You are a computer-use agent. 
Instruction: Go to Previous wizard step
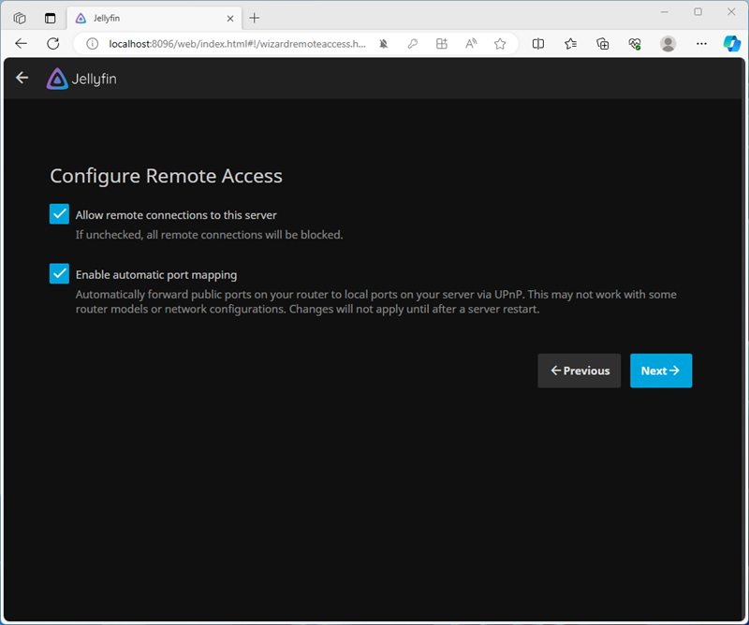pyautogui.click(x=579, y=371)
